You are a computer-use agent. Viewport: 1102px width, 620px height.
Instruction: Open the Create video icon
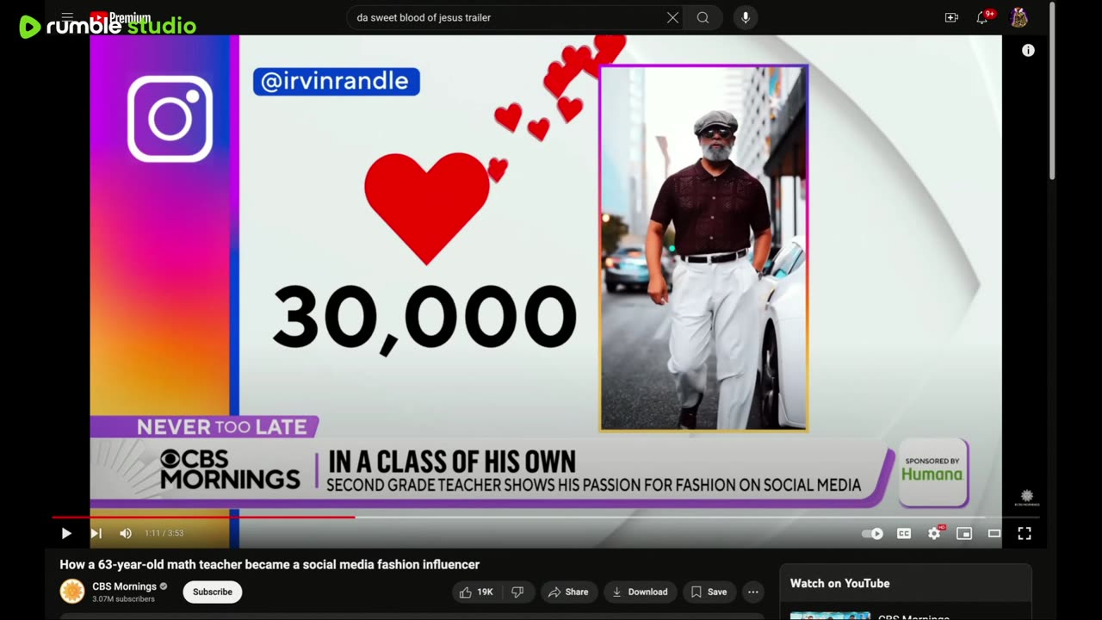pos(951,17)
